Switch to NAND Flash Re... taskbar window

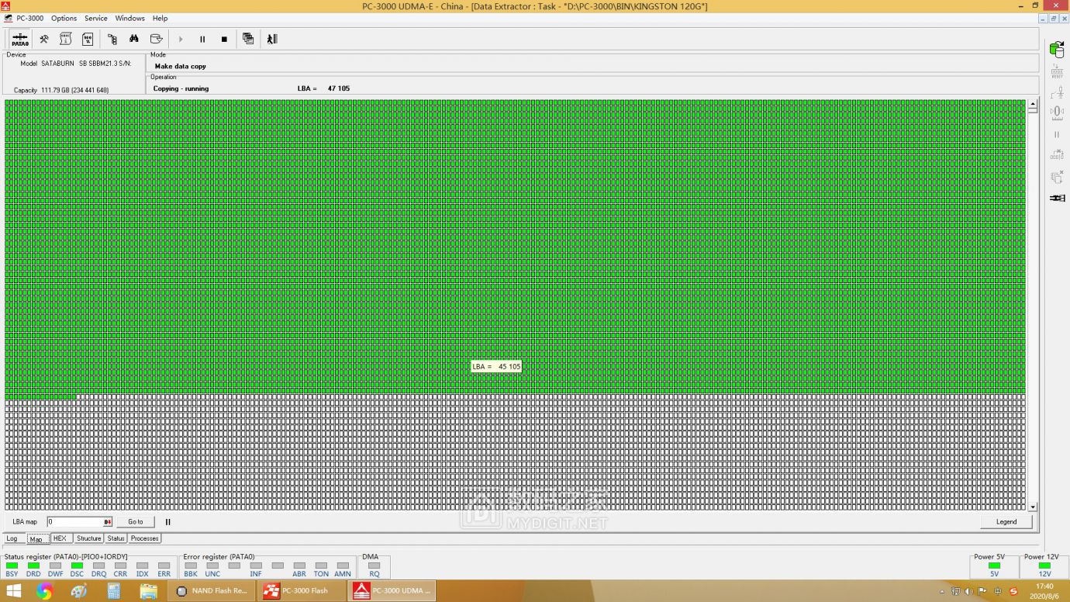212,591
